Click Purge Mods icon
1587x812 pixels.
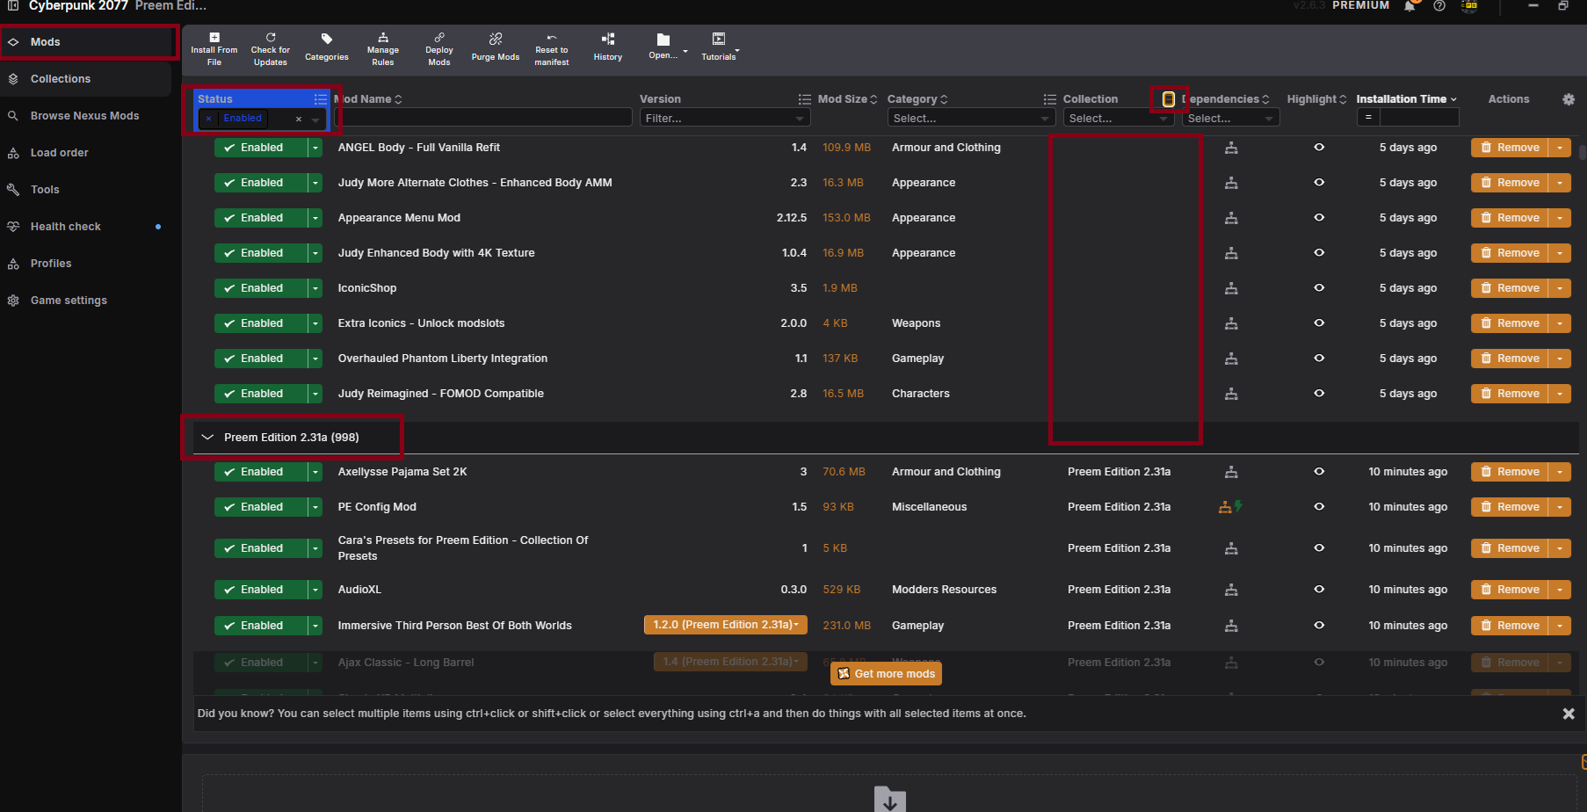click(496, 49)
